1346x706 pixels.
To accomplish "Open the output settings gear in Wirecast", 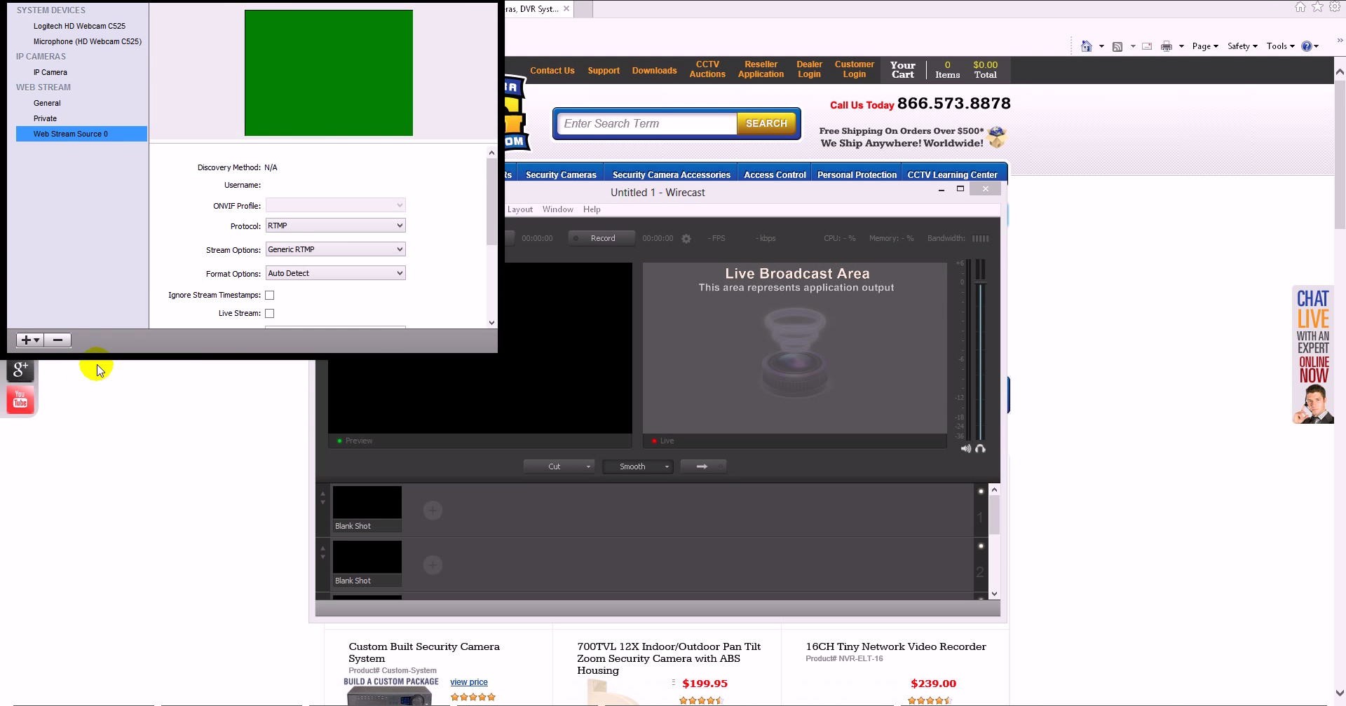I will pyautogui.click(x=686, y=239).
